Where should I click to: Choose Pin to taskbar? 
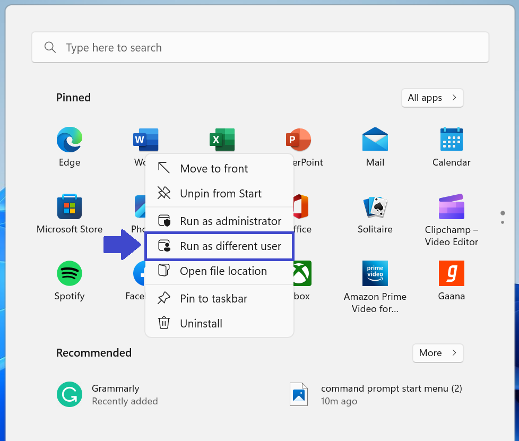(219, 299)
